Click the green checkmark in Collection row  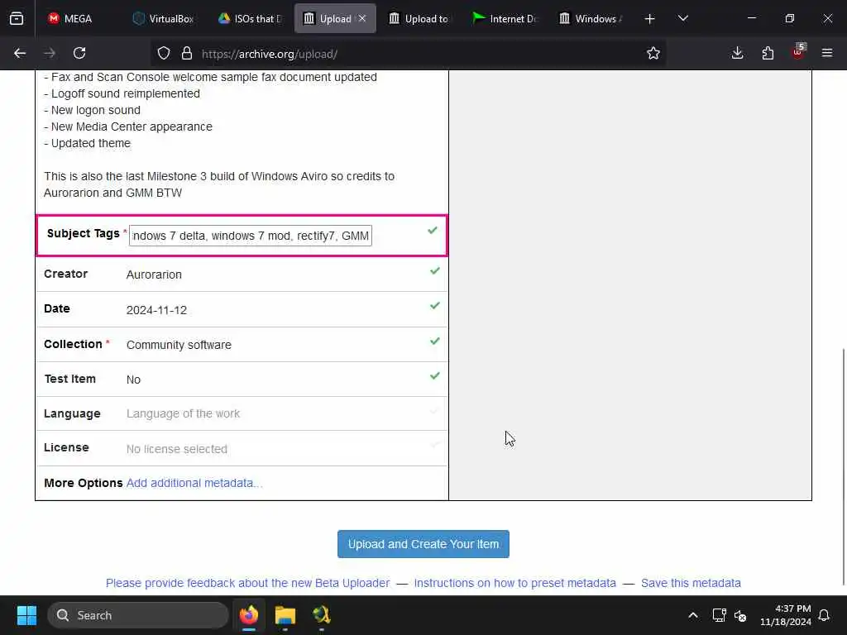[434, 341]
